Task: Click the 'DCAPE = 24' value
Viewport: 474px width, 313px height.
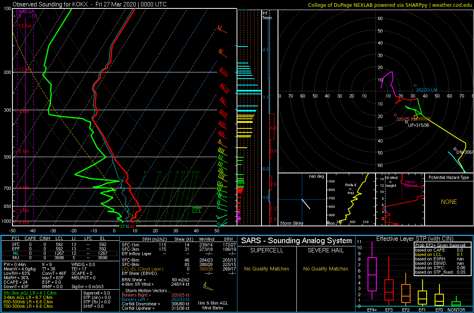Action: [x=15, y=282]
